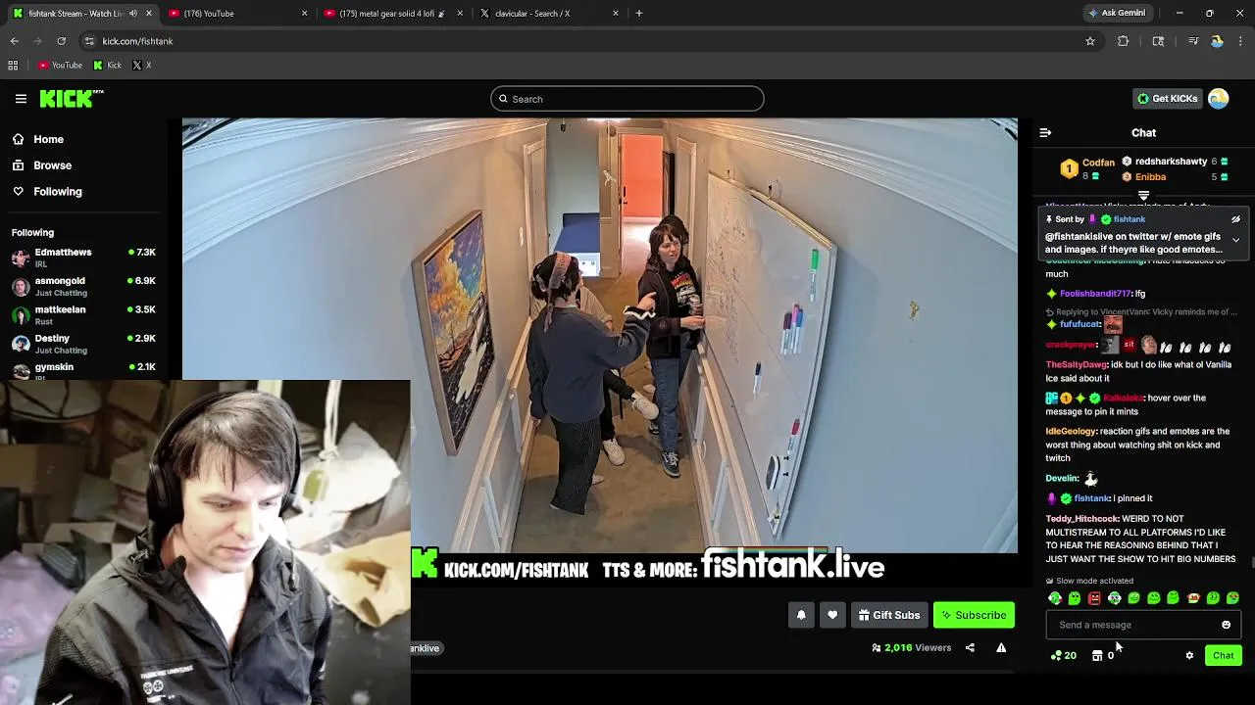Toggle follow heart for fishtank channel
Image resolution: width=1255 pixels, height=705 pixels.
(x=832, y=615)
